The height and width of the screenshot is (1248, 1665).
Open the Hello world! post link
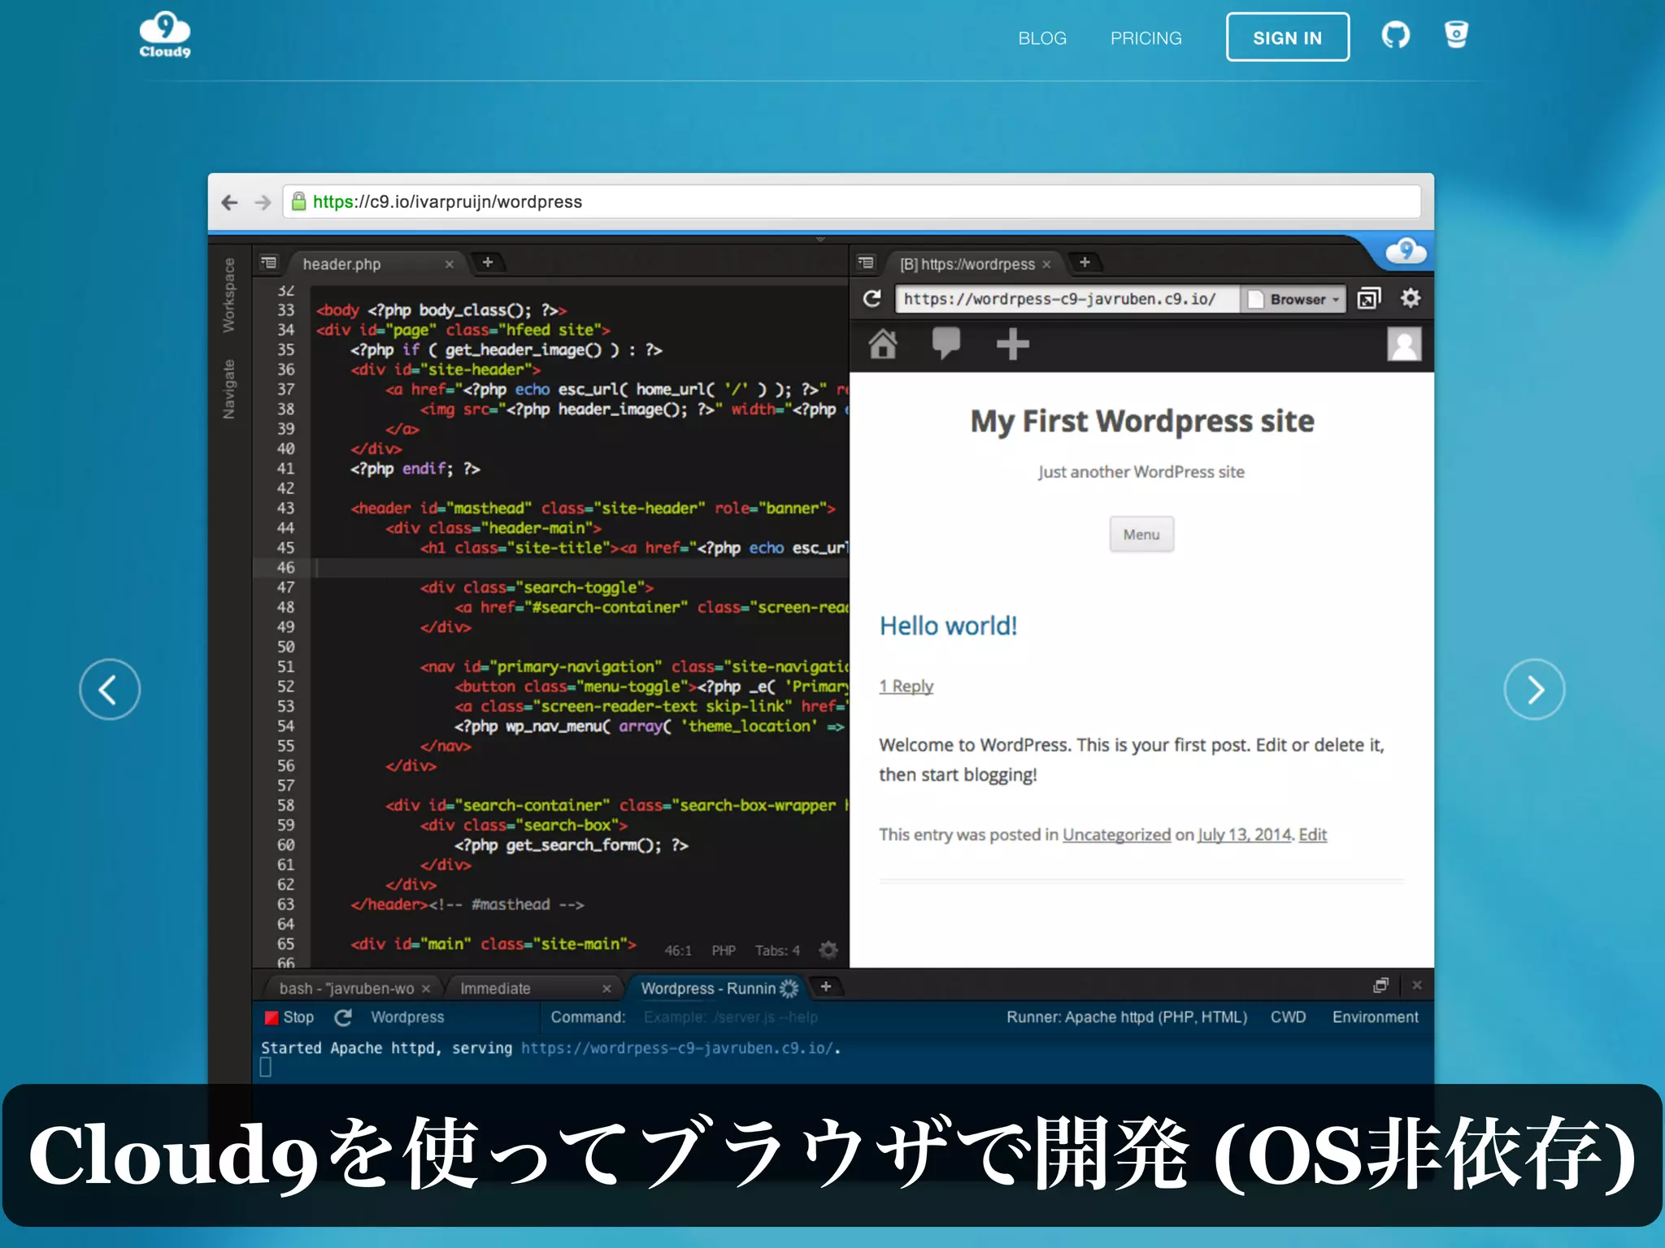948,626
